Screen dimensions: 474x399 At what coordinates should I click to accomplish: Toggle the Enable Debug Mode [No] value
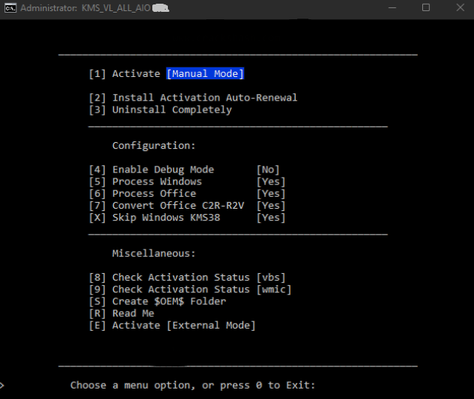point(268,170)
